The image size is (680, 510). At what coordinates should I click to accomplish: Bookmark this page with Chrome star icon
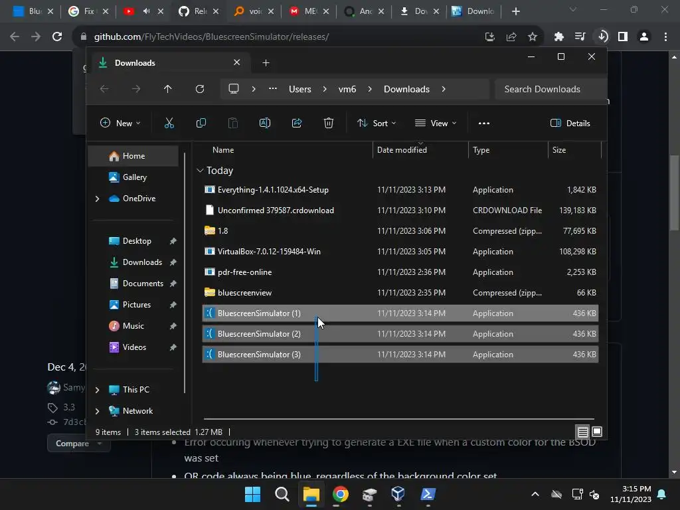click(533, 37)
